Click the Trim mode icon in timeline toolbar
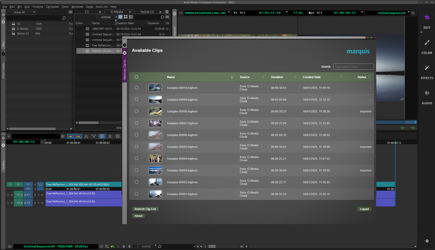The width and height of the screenshot is (435, 250). coord(110,136)
